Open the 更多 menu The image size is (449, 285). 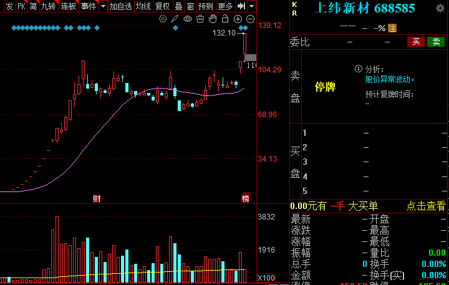click(x=225, y=6)
